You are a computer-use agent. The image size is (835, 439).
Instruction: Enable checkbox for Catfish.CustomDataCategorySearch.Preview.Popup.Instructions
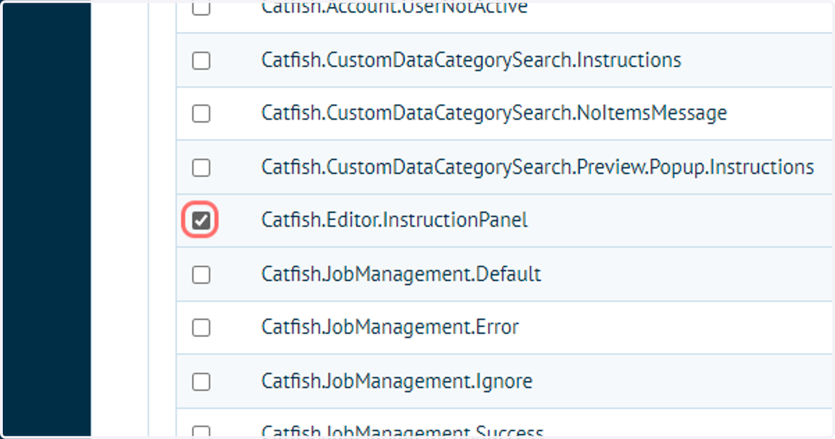(x=201, y=168)
